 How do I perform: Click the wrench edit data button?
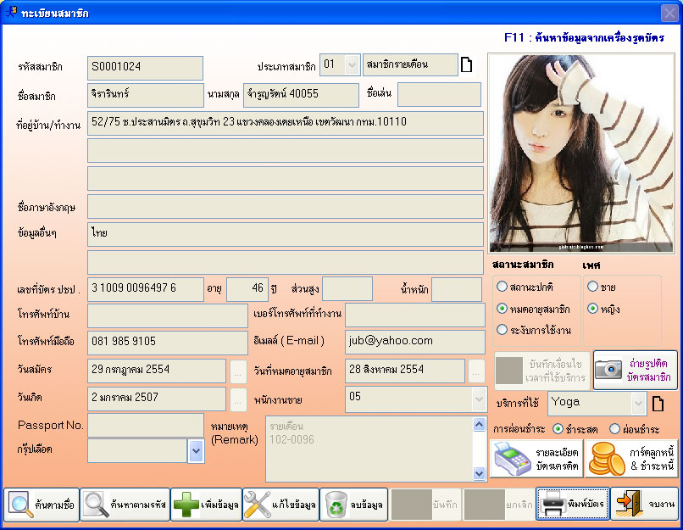point(280,505)
